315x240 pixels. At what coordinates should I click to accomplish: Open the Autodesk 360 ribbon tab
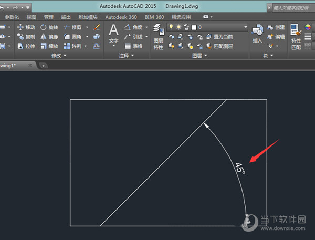pyautogui.click(x=121, y=17)
